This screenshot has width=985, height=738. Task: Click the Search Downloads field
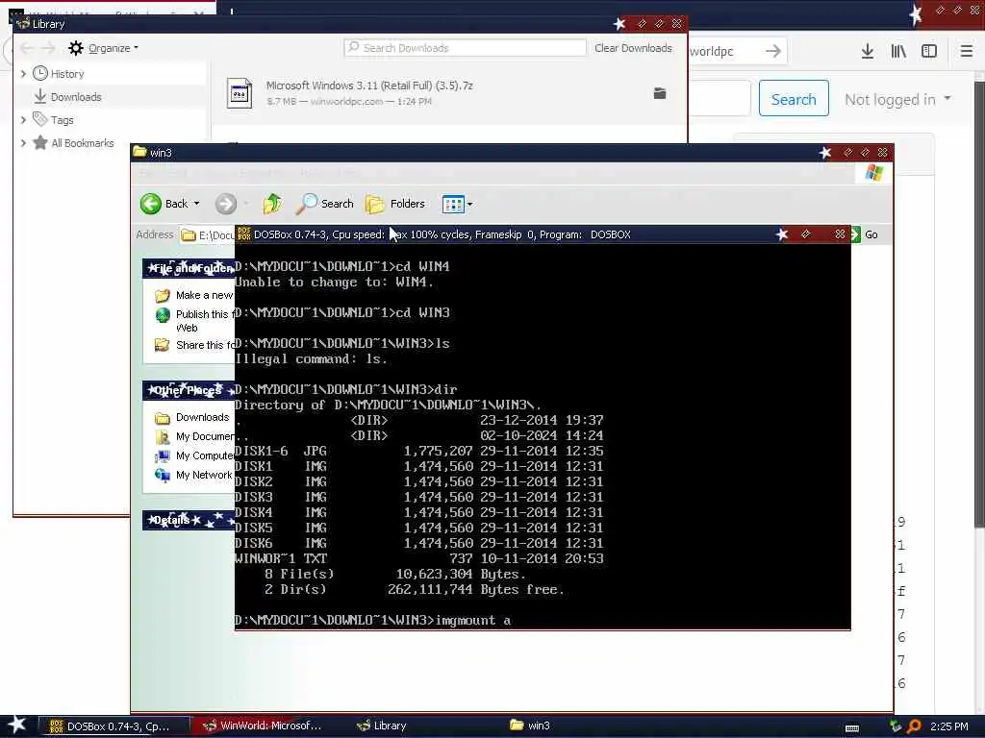point(465,48)
